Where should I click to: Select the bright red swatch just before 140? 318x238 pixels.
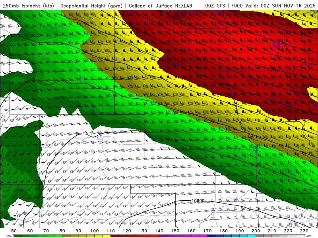pos(155,236)
